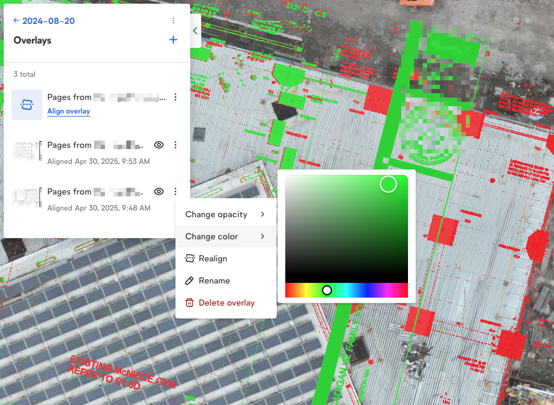Expand the Change opacity submenu
This screenshot has width=554, height=405.
(225, 215)
